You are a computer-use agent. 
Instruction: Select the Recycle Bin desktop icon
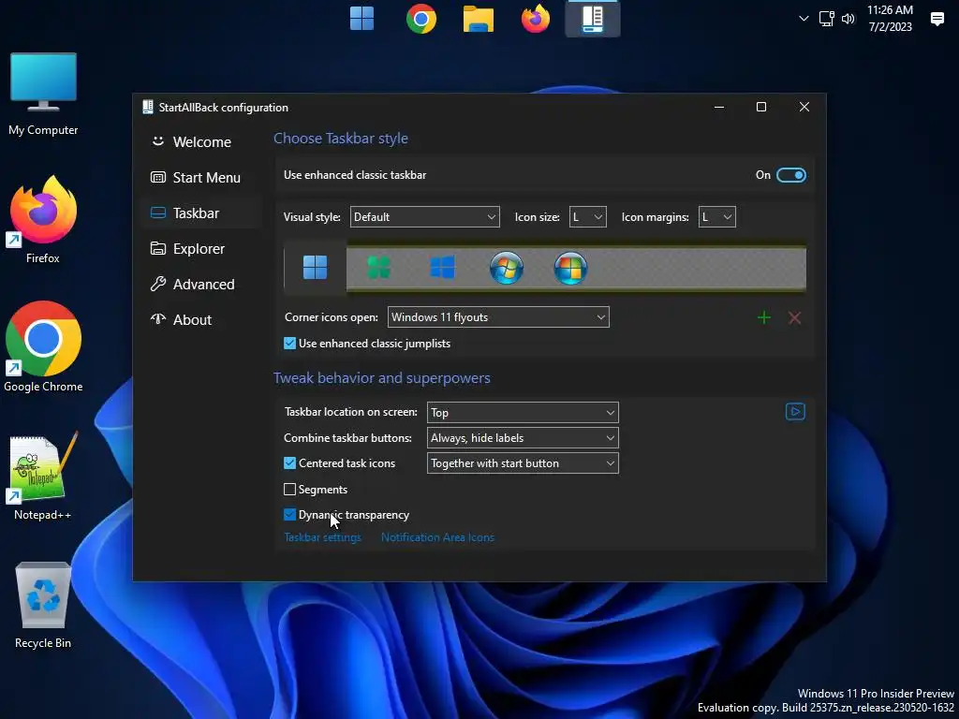click(x=43, y=606)
